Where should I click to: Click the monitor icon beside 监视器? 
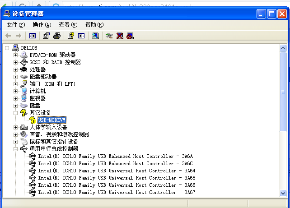24,98
